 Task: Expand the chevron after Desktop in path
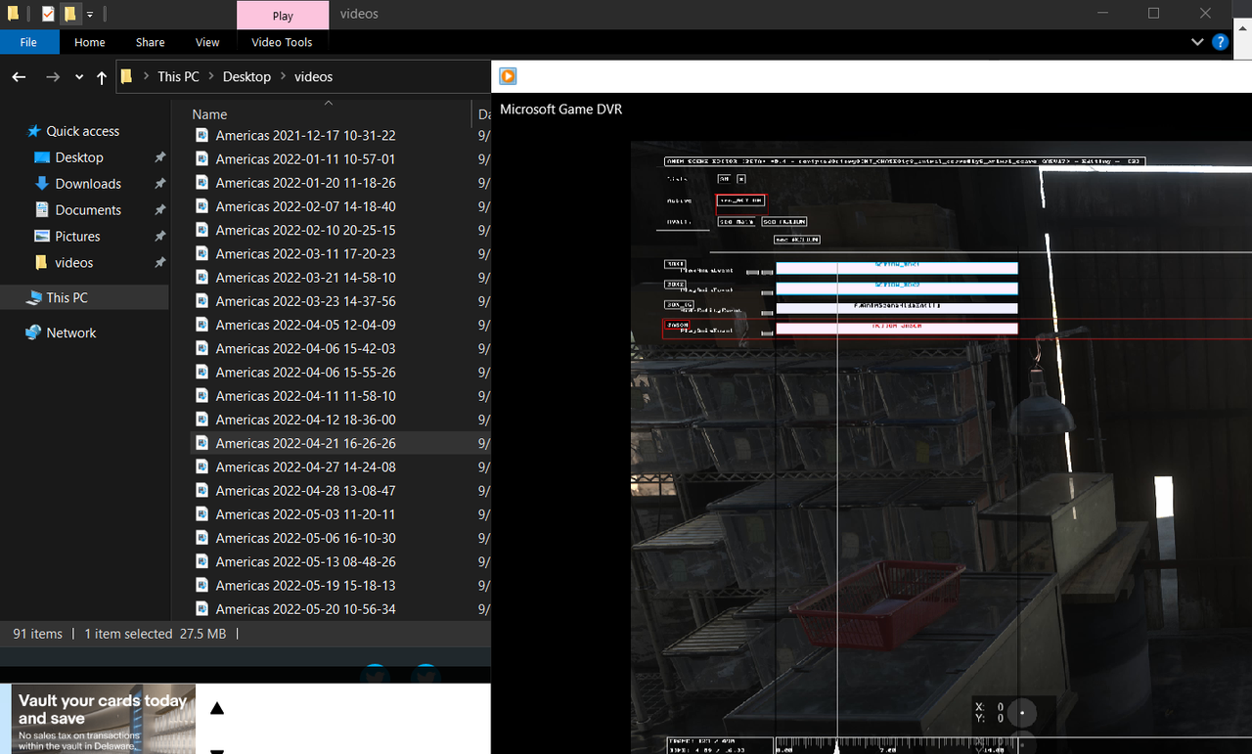283,76
